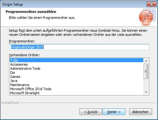Select Microsoft Silverlight in the list
Viewport: 158px width, 120px height.
click(x=76, y=93)
